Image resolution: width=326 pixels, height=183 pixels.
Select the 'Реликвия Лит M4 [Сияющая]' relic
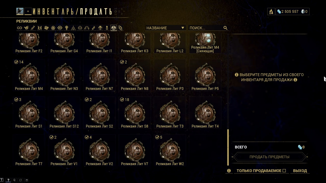(x=205, y=43)
